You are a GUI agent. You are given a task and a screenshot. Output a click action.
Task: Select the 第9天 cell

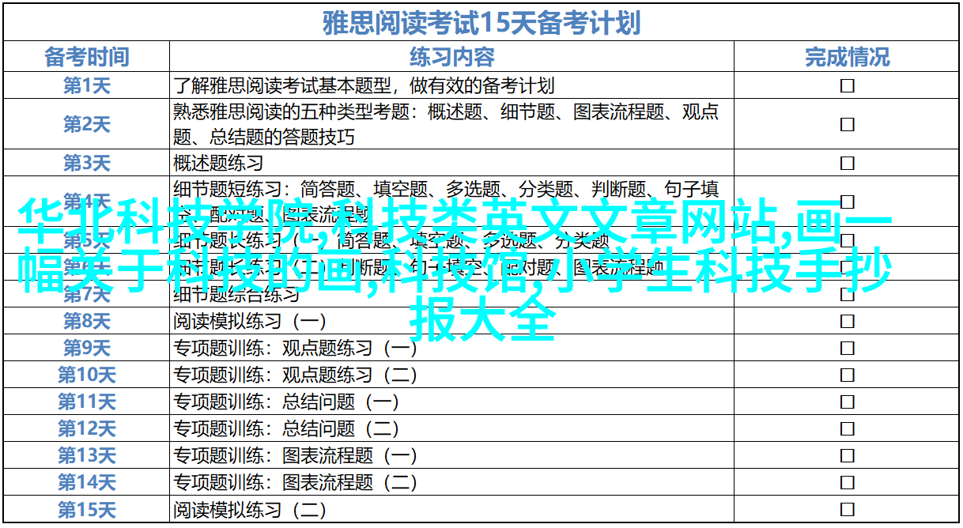coord(86,348)
